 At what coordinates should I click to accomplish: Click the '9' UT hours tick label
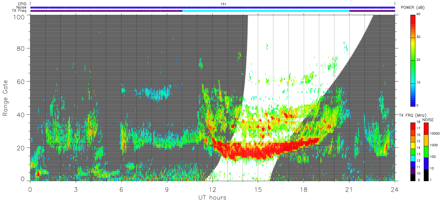167,189
